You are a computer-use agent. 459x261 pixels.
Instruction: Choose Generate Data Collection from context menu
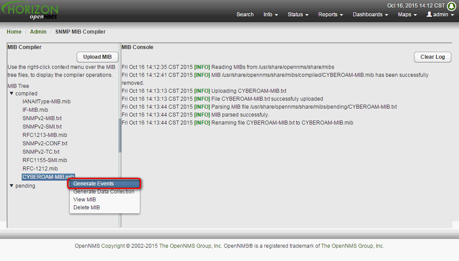point(104,192)
